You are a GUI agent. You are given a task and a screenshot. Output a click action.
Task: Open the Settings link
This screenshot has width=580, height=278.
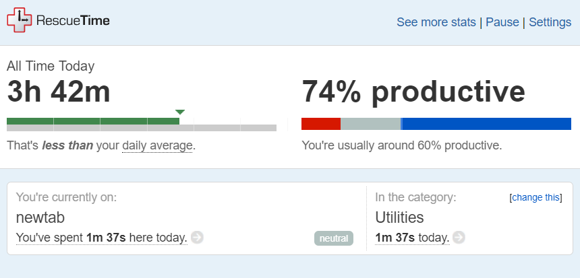pos(550,22)
